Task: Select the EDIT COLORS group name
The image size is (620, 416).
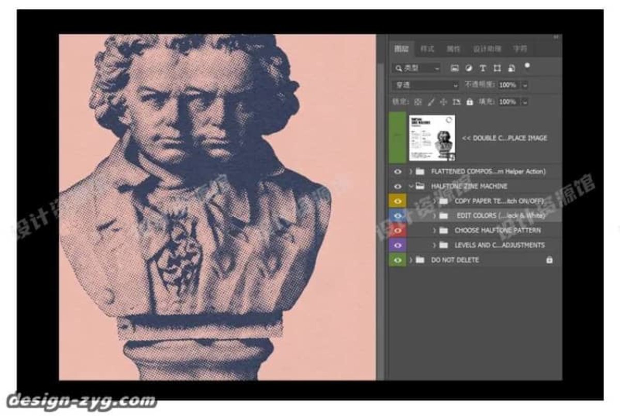Action: (x=501, y=216)
